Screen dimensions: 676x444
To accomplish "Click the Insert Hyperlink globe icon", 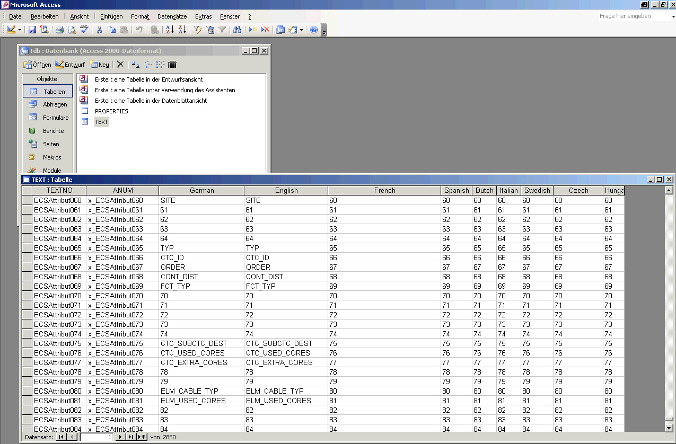I will pos(154,30).
